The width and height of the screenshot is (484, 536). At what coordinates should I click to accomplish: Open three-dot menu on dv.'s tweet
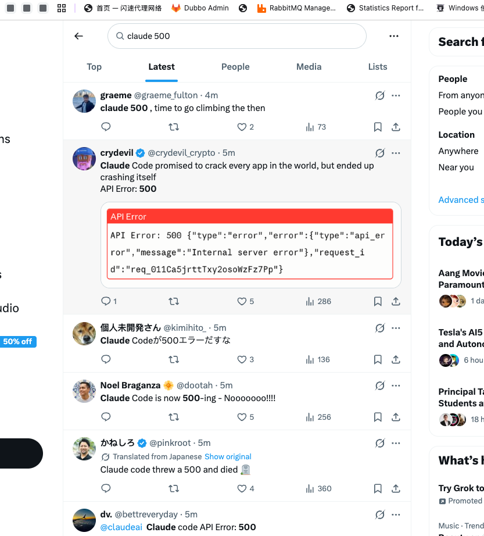pyautogui.click(x=396, y=514)
